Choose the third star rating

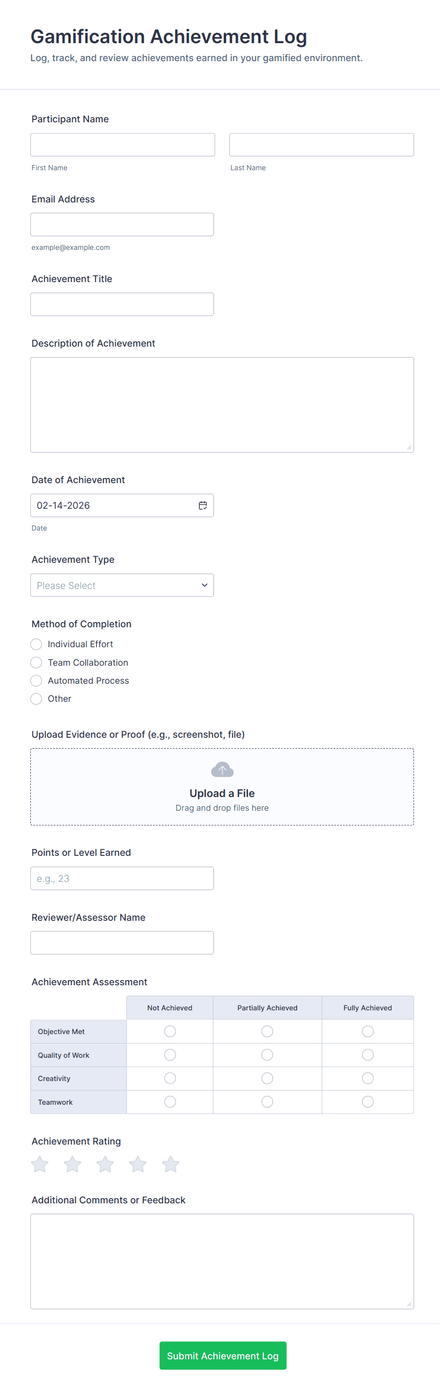point(106,1164)
